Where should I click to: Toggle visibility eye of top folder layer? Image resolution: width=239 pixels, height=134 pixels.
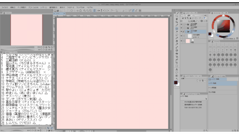[x=181, y=25]
